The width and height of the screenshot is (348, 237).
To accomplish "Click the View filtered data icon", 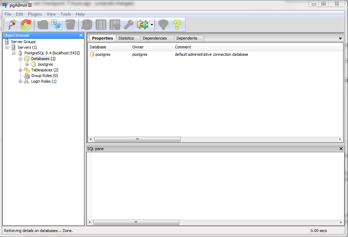I will (x=115, y=24).
